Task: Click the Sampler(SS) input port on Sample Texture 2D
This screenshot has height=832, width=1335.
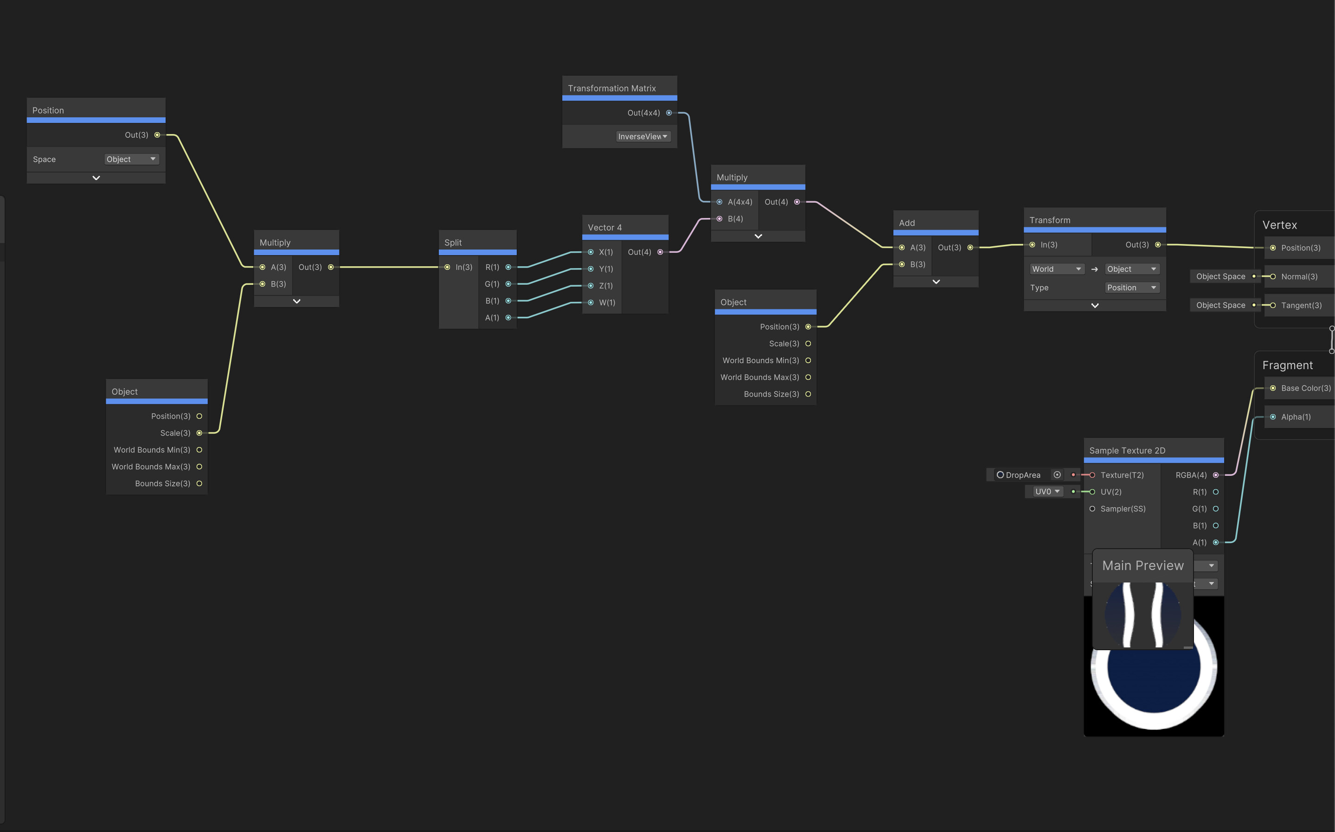Action: tap(1092, 508)
